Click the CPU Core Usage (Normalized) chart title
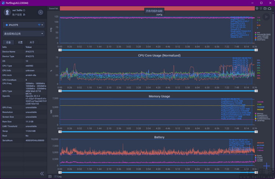275x179 pixels. coord(159,56)
